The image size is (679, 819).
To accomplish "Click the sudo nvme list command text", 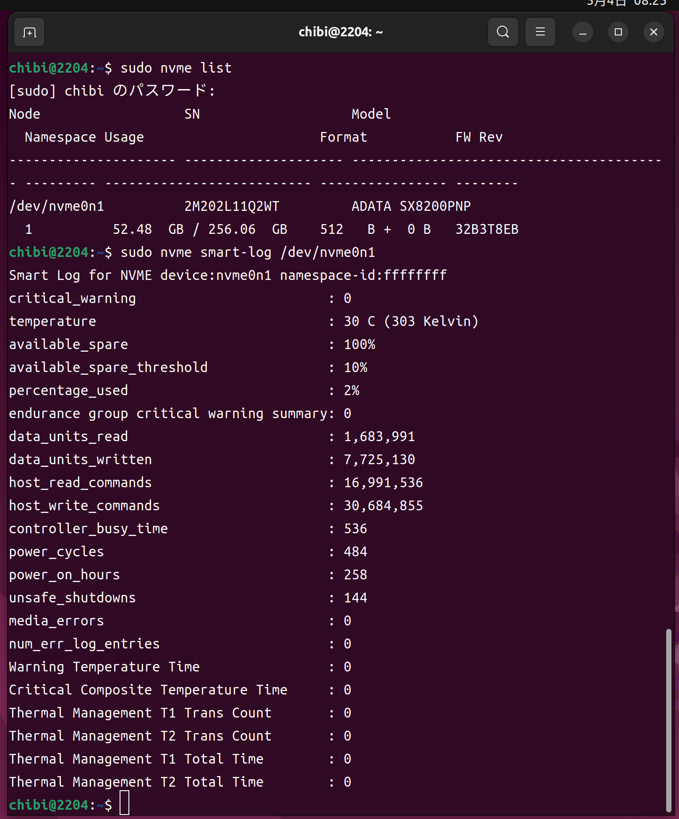I will pyautogui.click(x=176, y=68).
